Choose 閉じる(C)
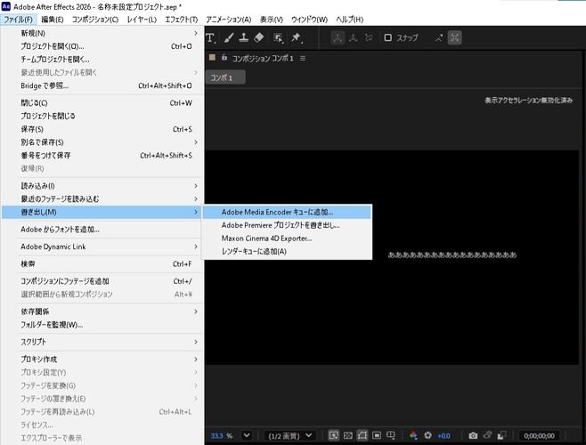This screenshot has width=586, height=445. [x=102, y=102]
